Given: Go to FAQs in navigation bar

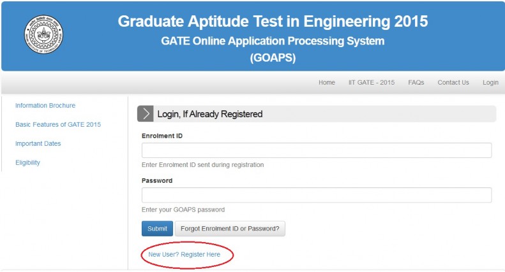Looking at the screenshot, I should pyautogui.click(x=416, y=82).
